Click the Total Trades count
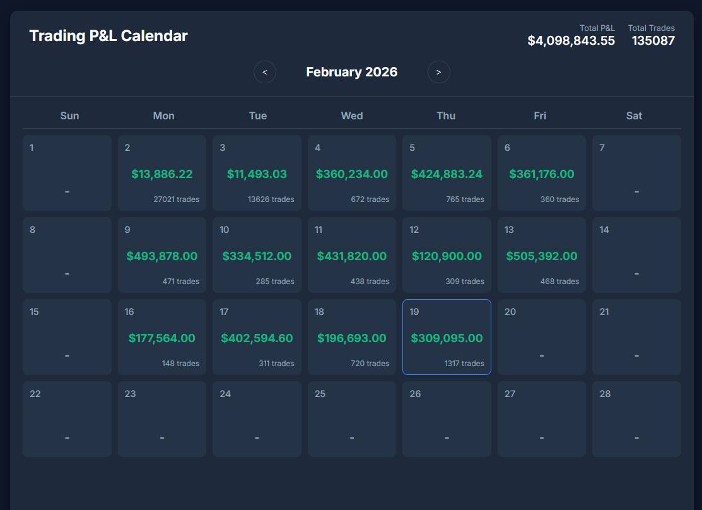 [653, 41]
